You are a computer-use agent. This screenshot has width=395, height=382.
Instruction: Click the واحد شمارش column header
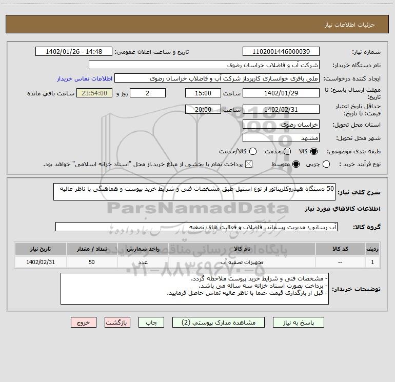tap(143, 249)
